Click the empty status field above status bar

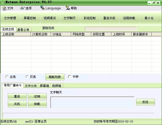[78, 115]
